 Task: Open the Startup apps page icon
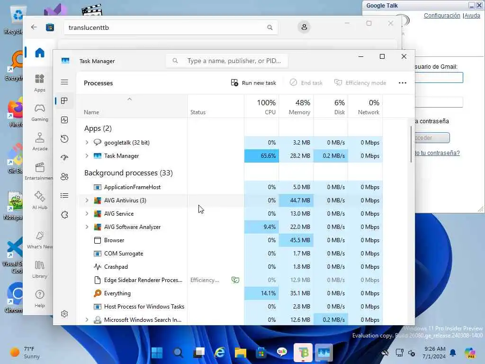(x=64, y=157)
